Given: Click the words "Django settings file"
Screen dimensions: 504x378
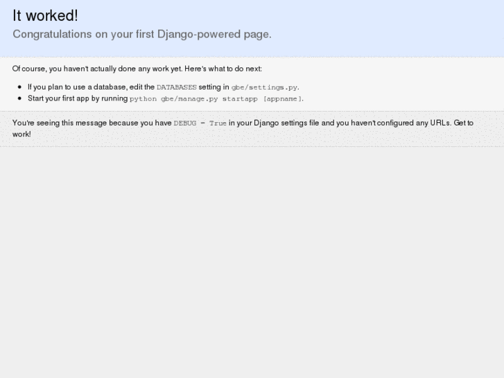Looking at the screenshot, I should pyautogui.click(x=284, y=123).
